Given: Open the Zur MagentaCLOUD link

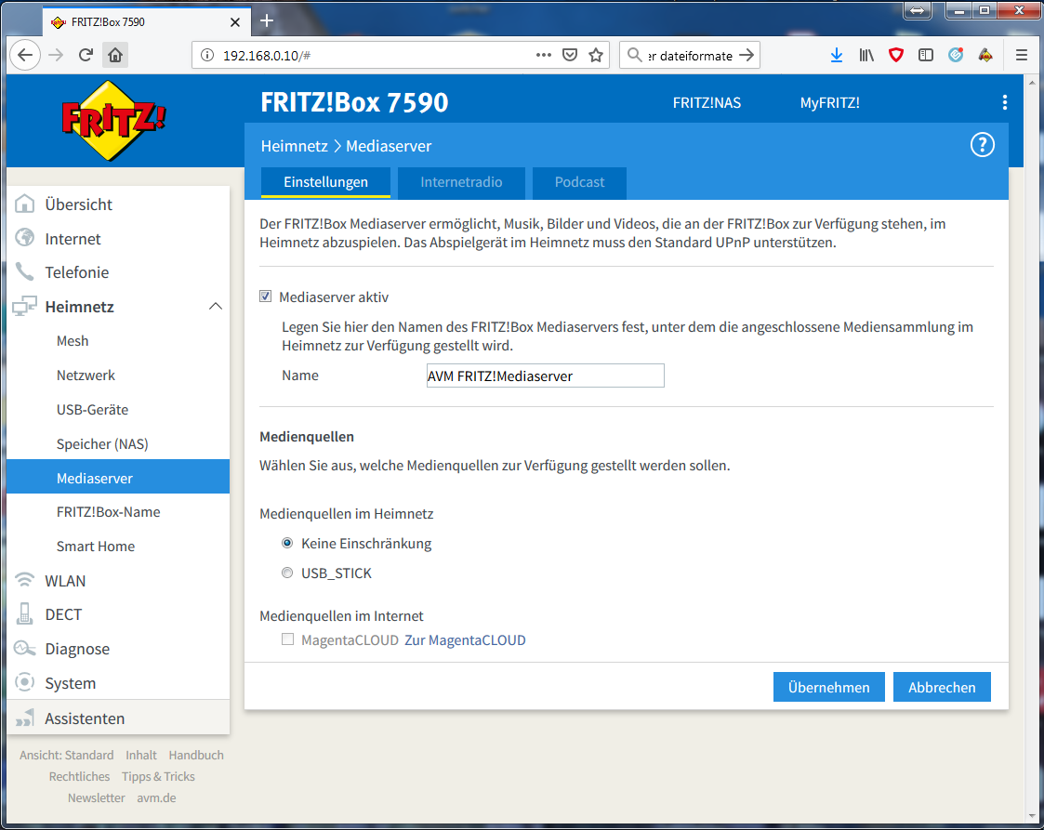Looking at the screenshot, I should pyautogui.click(x=465, y=640).
